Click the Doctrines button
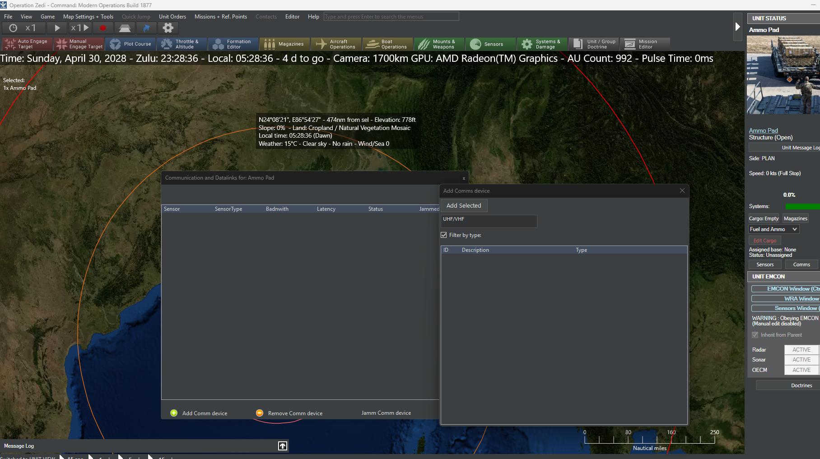The width and height of the screenshot is (820, 459). tap(788, 385)
